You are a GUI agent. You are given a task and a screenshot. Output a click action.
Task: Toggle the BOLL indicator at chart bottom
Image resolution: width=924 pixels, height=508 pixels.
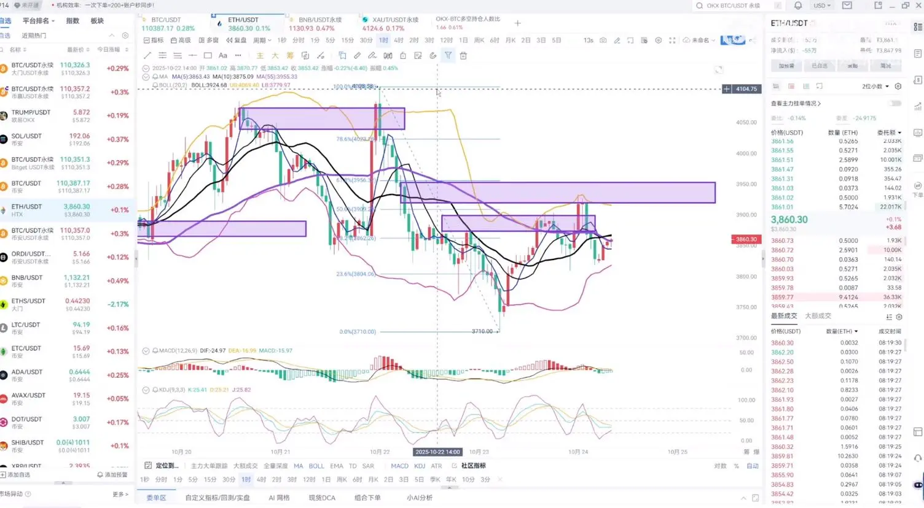(x=316, y=466)
